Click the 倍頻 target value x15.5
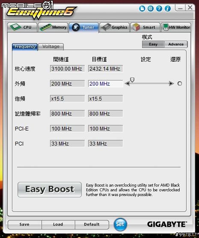The width and height of the screenshot is (199, 238). [105, 98]
